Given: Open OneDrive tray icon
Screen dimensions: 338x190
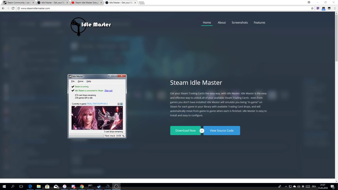Looking at the screenshot, I should (294, 187).
